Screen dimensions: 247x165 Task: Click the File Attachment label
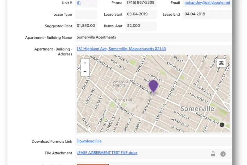pyautogui.click(x=58, y=153)
